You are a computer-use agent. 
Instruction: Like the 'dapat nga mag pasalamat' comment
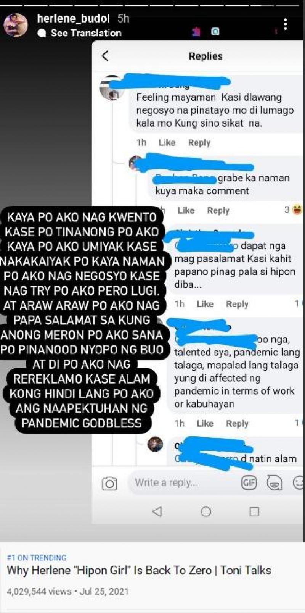point(205,304)
